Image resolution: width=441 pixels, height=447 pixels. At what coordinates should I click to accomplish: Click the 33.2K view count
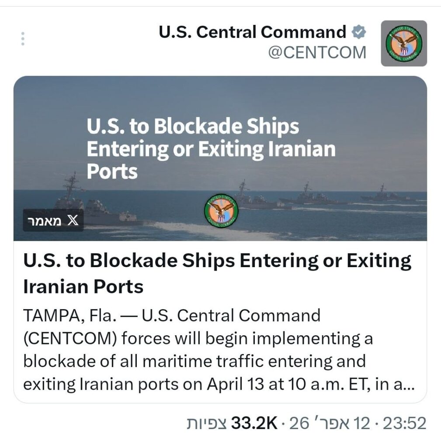click(x=254, y=423)
